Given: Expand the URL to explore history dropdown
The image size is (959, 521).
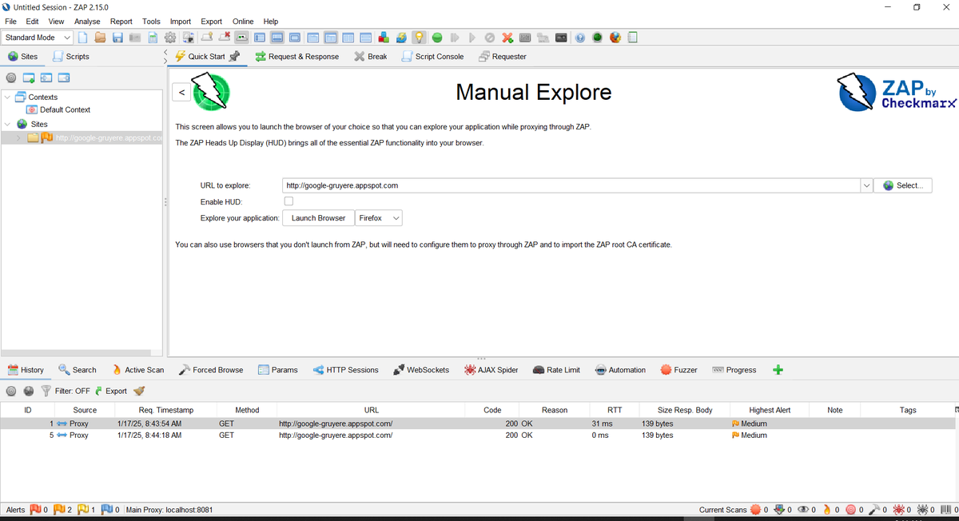Looking at the screenshot, I should pyautogui.click(x=866, y=185).
